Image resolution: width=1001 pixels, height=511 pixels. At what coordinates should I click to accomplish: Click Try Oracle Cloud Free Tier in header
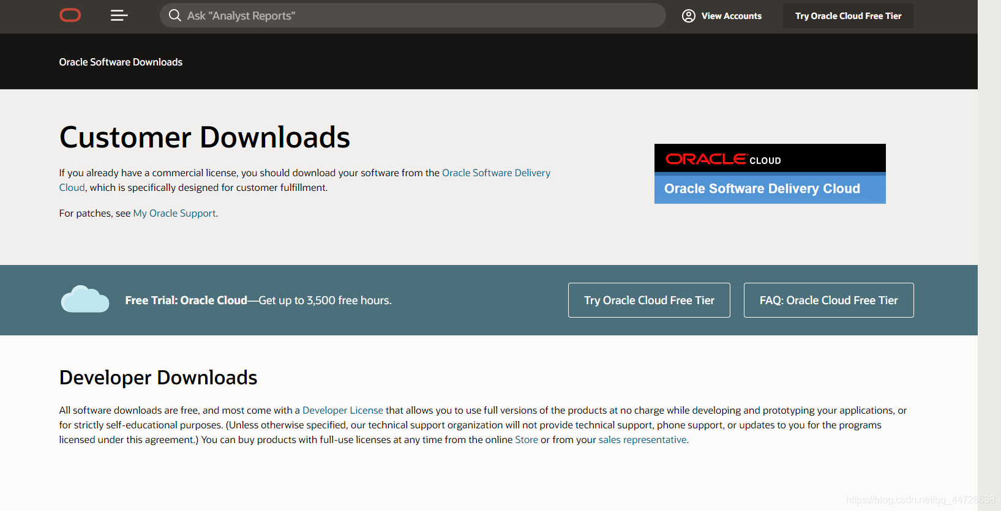click(848, 16)
